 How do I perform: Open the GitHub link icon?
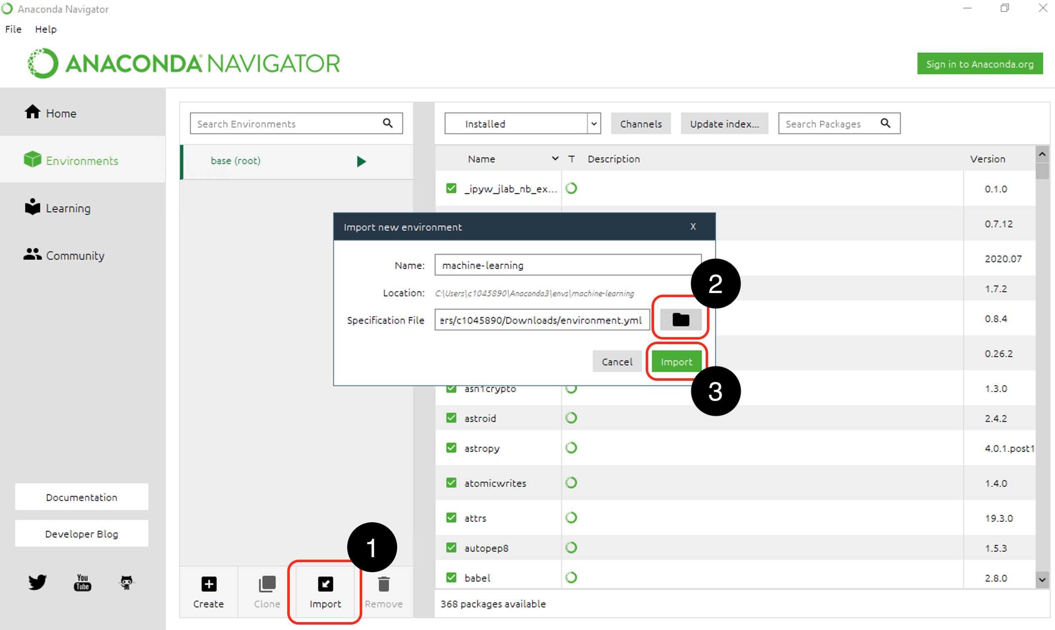tap(126, 582)
